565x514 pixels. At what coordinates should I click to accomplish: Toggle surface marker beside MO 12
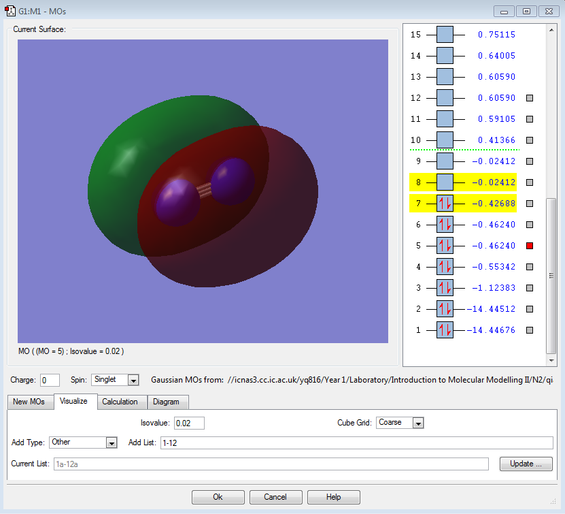click(530, 98)
